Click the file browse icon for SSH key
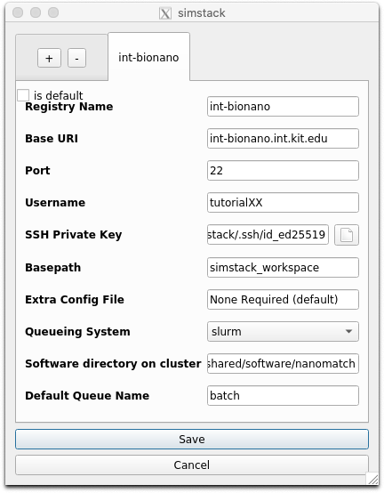 click(347, 235)
